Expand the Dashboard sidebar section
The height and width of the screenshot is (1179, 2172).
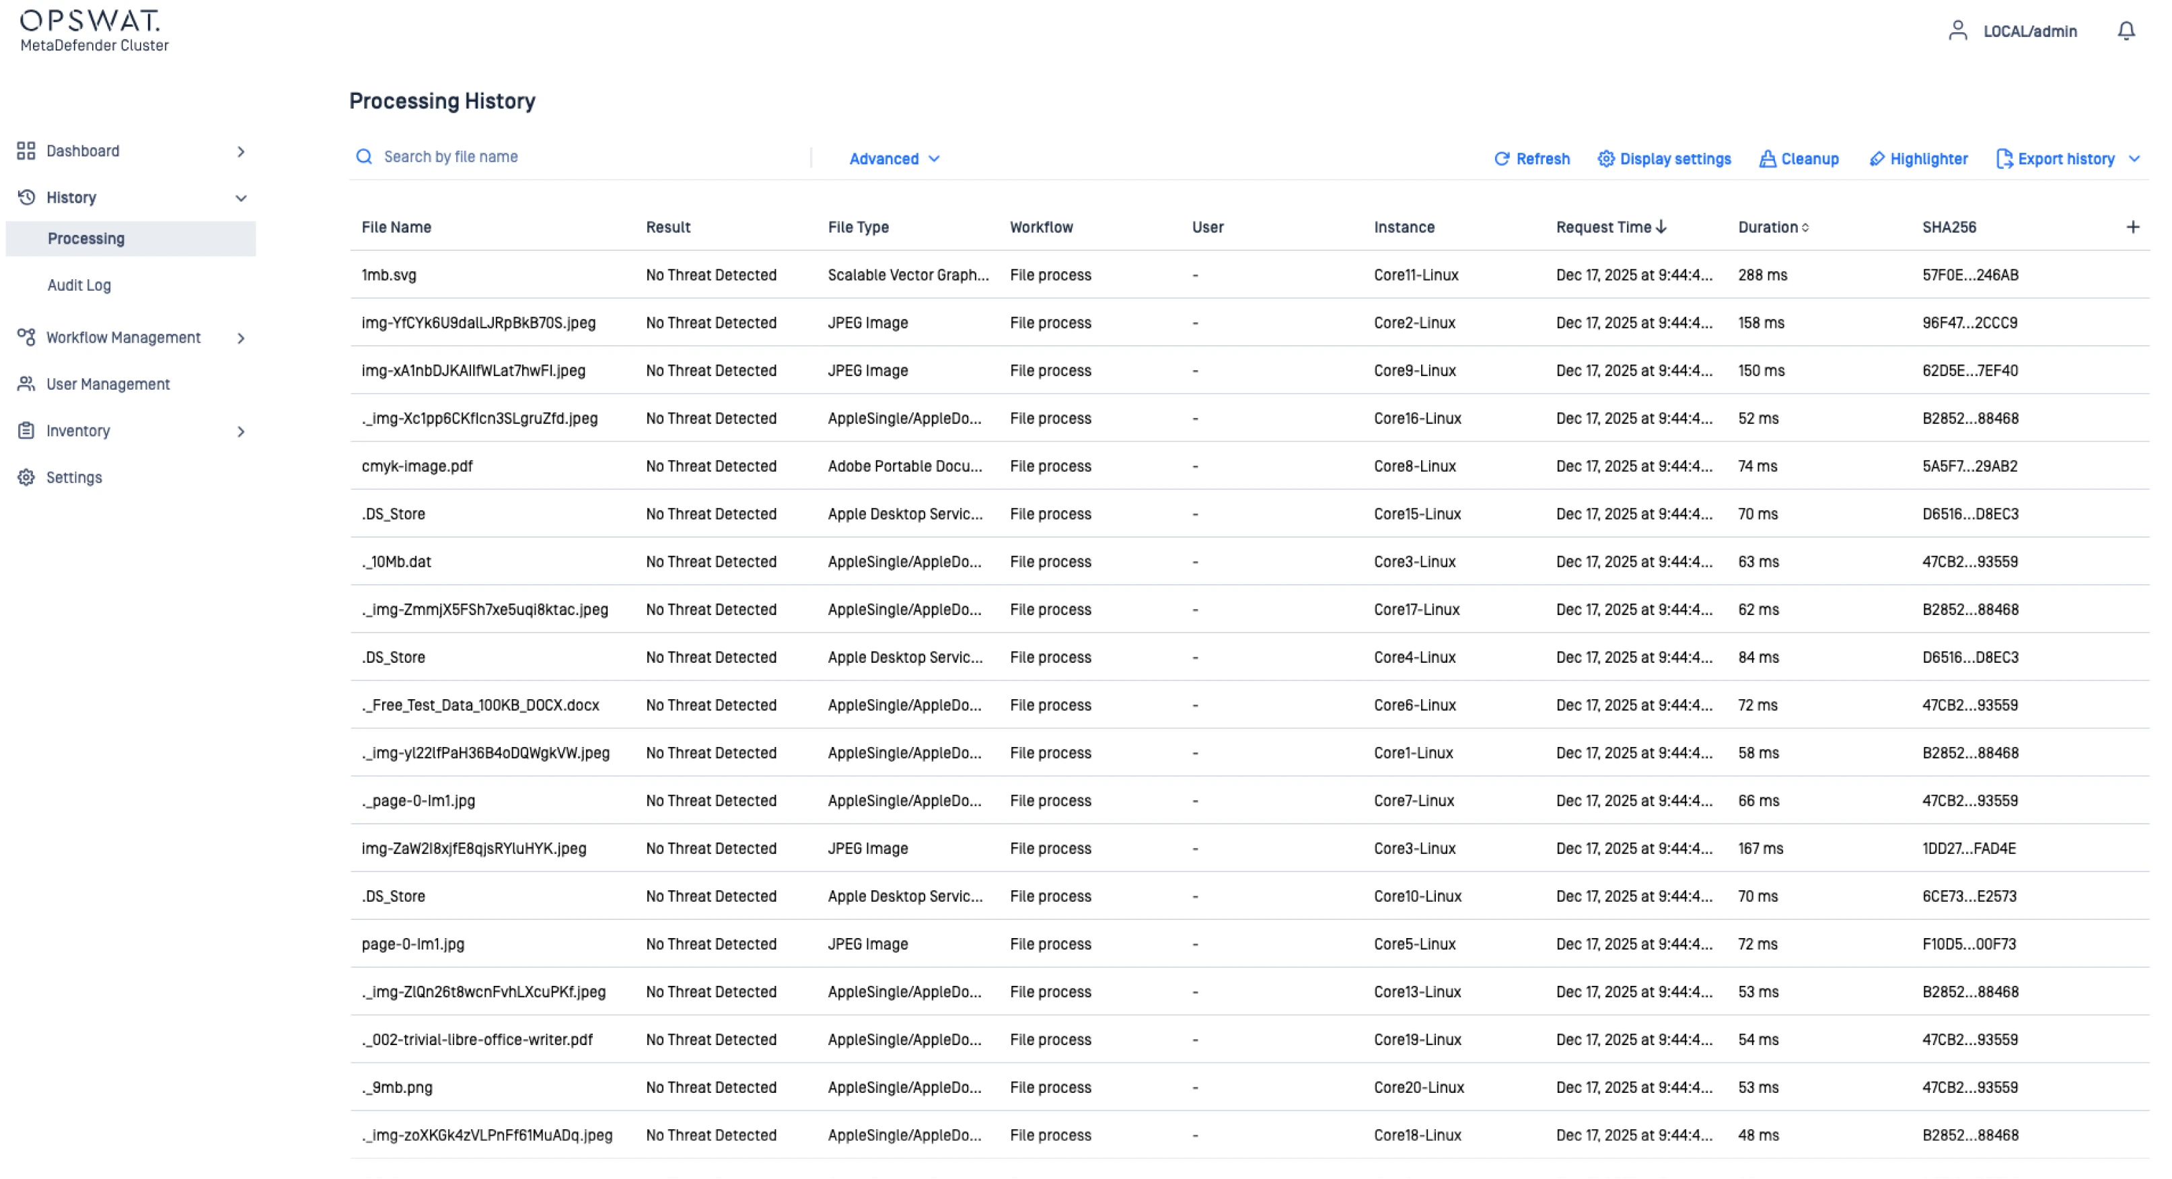tap(241, 152)
